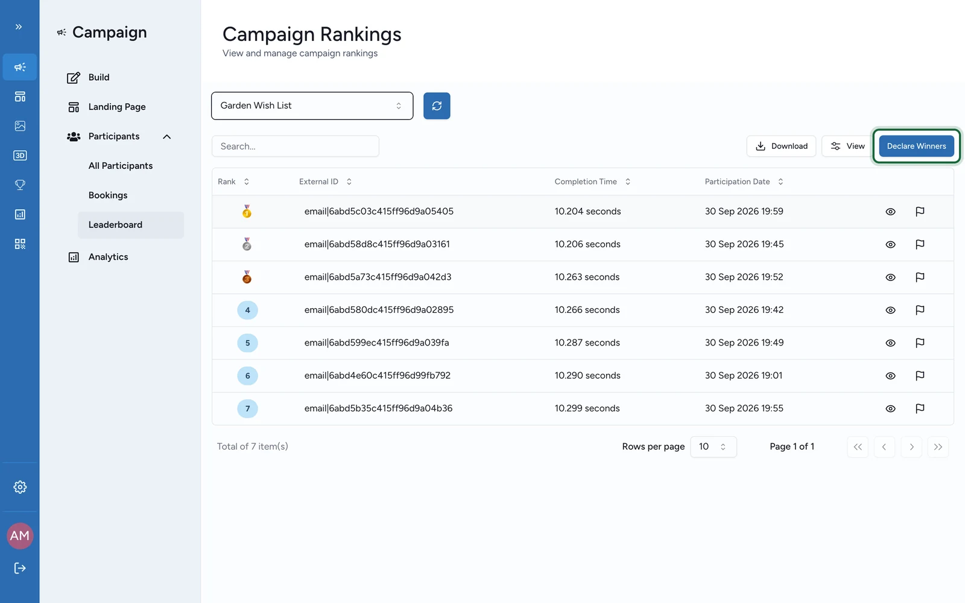Open the Leaderboard sidebar item
The height and width of the screenshot is (603, 965).
pyautogui.click(x=131, y=225)
